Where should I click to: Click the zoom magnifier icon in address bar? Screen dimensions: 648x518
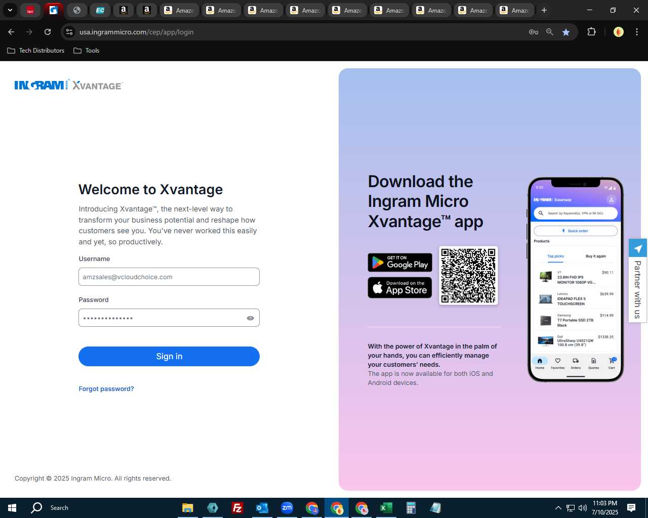550,32
